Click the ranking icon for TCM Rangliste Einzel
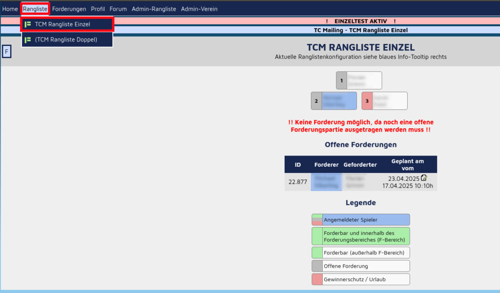 [x=28, y=24]
